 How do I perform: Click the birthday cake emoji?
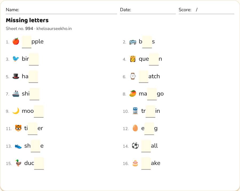(x=135, y=163)
